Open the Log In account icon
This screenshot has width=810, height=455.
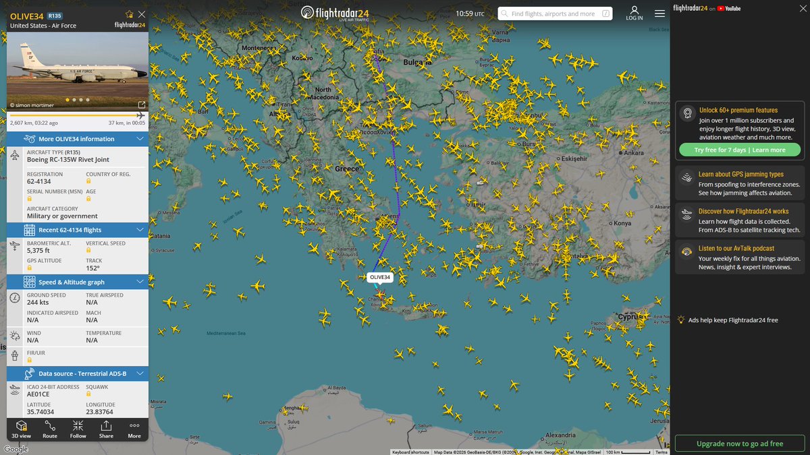pyautogui.click(x=634, y=13)
